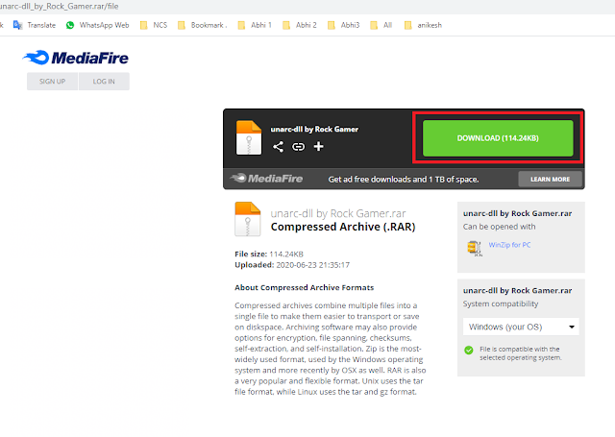Click the 'About Compressed Archive Formats' heading
615x437 pixels.
(304, 288)
